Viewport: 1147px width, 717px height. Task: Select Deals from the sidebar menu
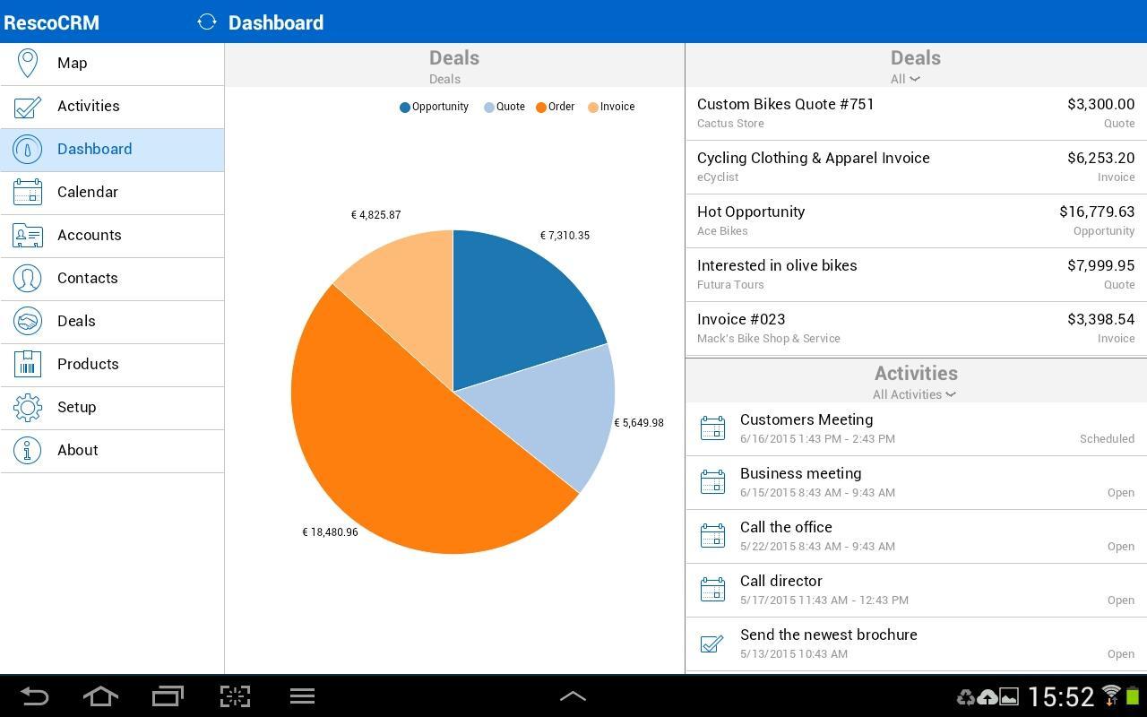pyautogui.click(x=76, y=321)
